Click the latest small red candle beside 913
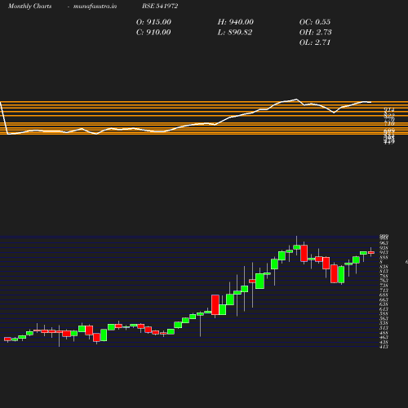 coord(371,252)
